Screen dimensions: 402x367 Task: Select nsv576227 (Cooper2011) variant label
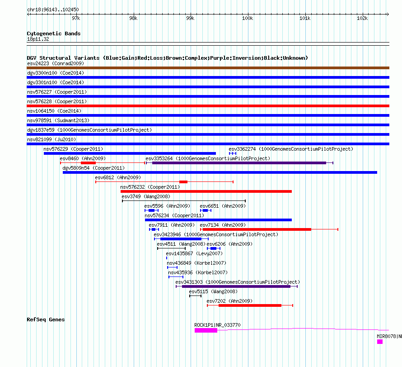point(57,92)
